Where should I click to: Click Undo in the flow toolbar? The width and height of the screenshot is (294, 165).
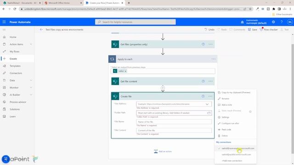(x=209, y=29)
